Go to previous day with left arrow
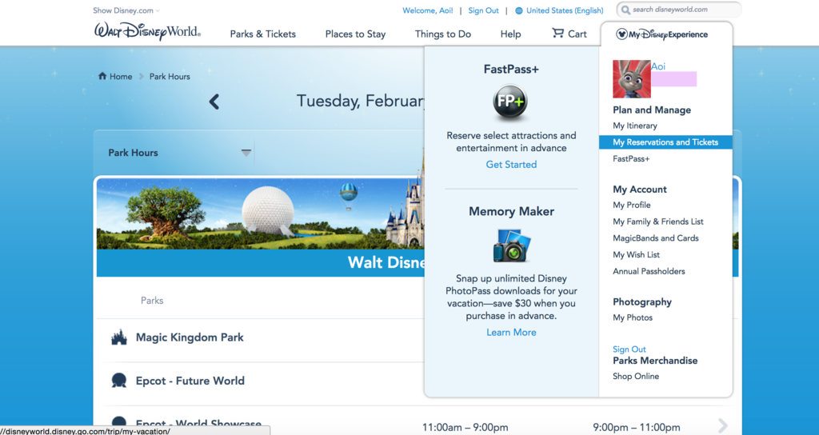 pyautogui.click(x=214, y=102)
